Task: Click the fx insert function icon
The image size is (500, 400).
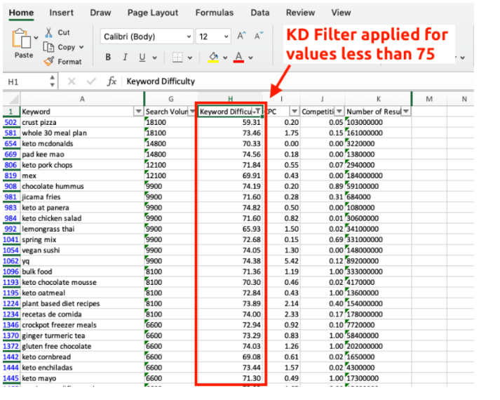Action: tap(112, 81)
